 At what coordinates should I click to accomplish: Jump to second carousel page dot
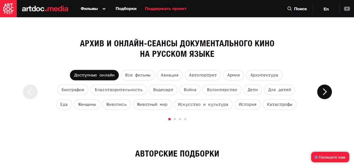(x=175, y=119)
